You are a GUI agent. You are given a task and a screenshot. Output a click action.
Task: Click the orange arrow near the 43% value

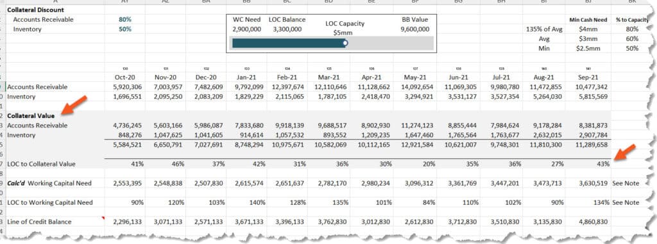[624, 152]
